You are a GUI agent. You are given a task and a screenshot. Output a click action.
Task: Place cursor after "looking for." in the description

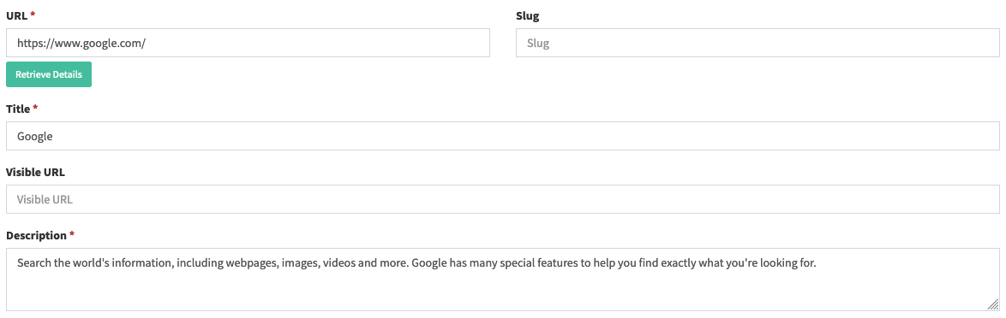(x=816, y=263)
